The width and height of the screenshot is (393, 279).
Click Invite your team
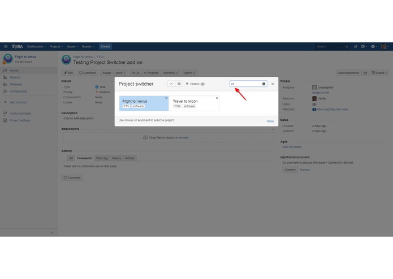(20, 114)
